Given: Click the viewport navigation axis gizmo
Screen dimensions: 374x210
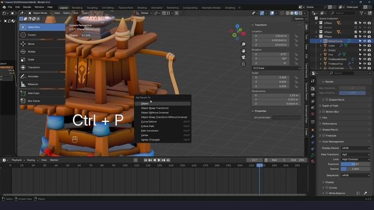Looking at the screenshot, I should (x=238, y=32).
